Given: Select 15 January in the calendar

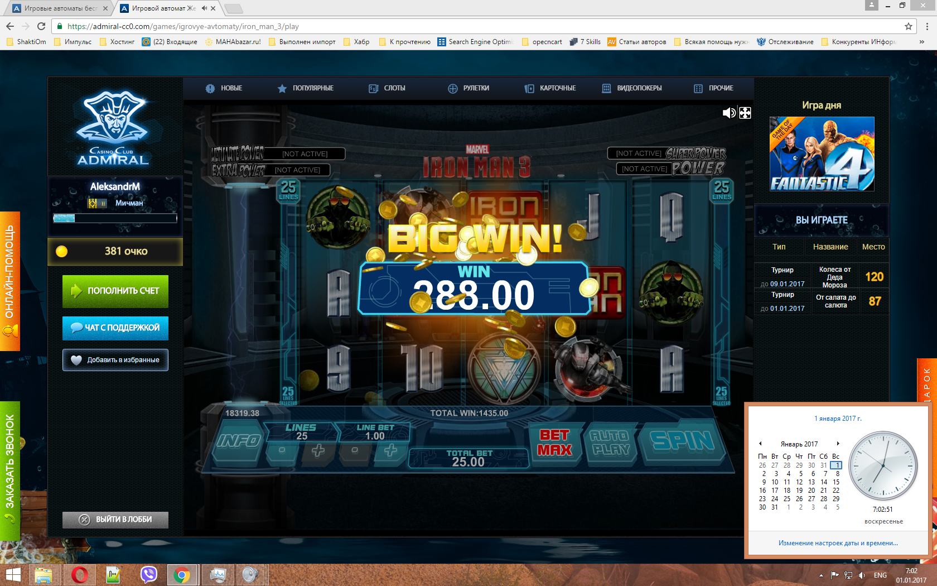Looking at the screenshot, I should coord(836,482).
